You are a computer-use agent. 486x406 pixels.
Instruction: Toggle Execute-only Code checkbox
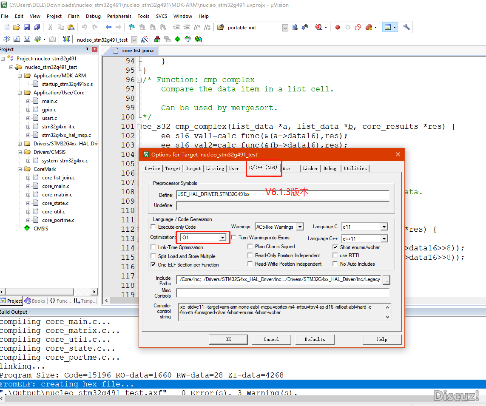click(153, 227)
